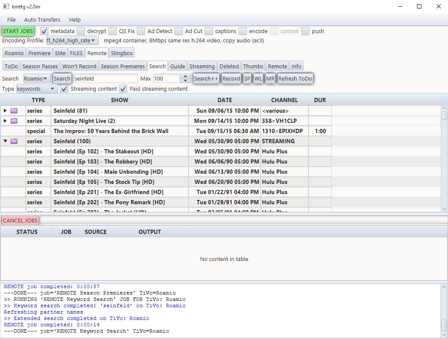Enable the Ad Cut checkbox
Image resolution: width=448 pixels, height=339 pixels.
(178, 31)
